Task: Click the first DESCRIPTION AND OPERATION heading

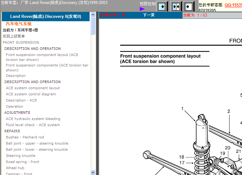Action: (33, 49)
